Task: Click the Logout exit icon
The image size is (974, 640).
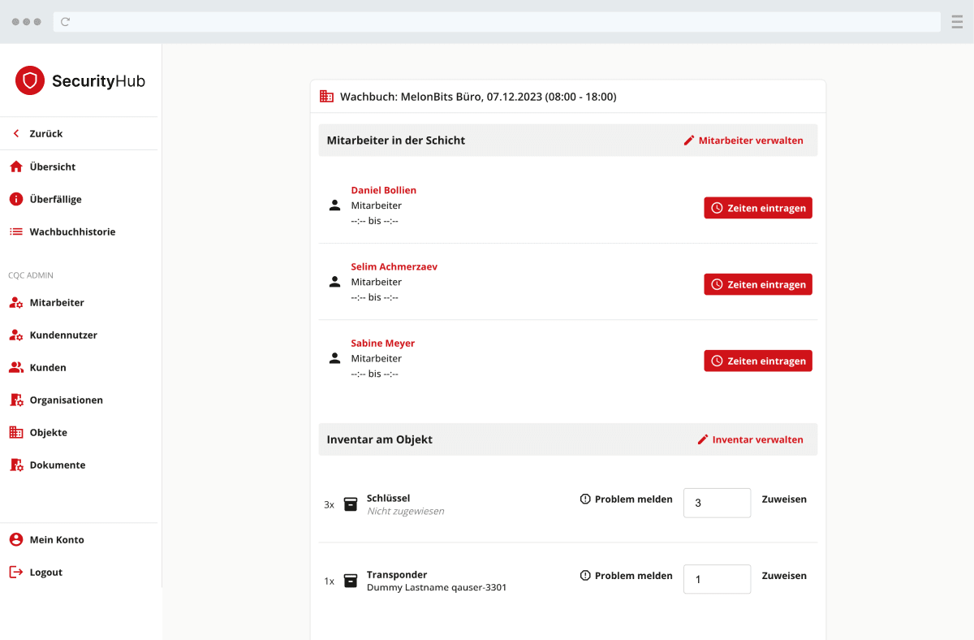Action: click(16, 572)
